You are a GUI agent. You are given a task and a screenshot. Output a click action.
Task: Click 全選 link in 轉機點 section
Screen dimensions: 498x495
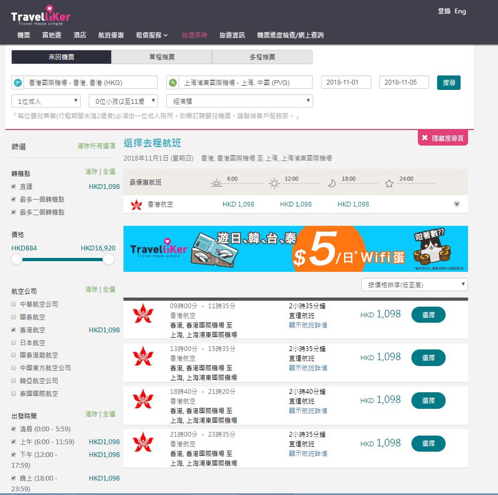pyautogui.click(x=109, y=171)
